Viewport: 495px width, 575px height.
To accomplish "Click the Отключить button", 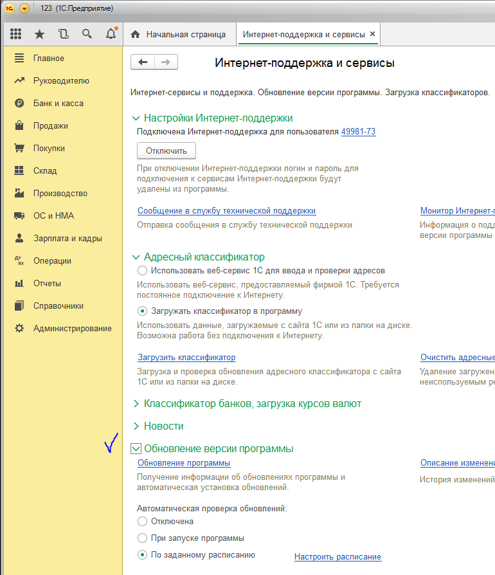I will click(166, 151).
